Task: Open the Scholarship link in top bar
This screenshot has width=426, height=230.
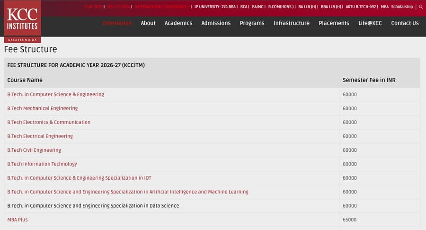Action: pos(402,7)
